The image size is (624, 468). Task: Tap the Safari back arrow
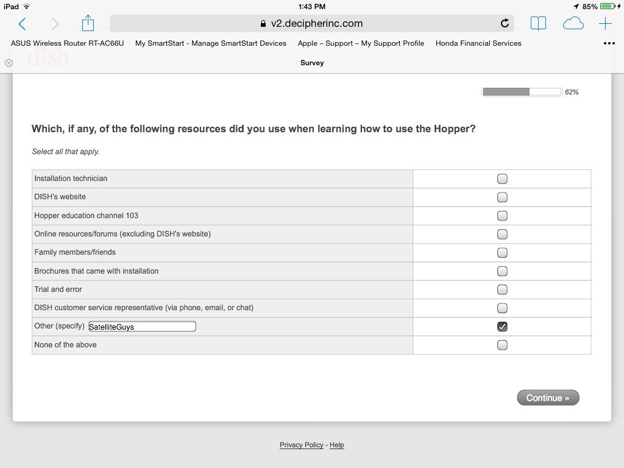pos(23,24)
